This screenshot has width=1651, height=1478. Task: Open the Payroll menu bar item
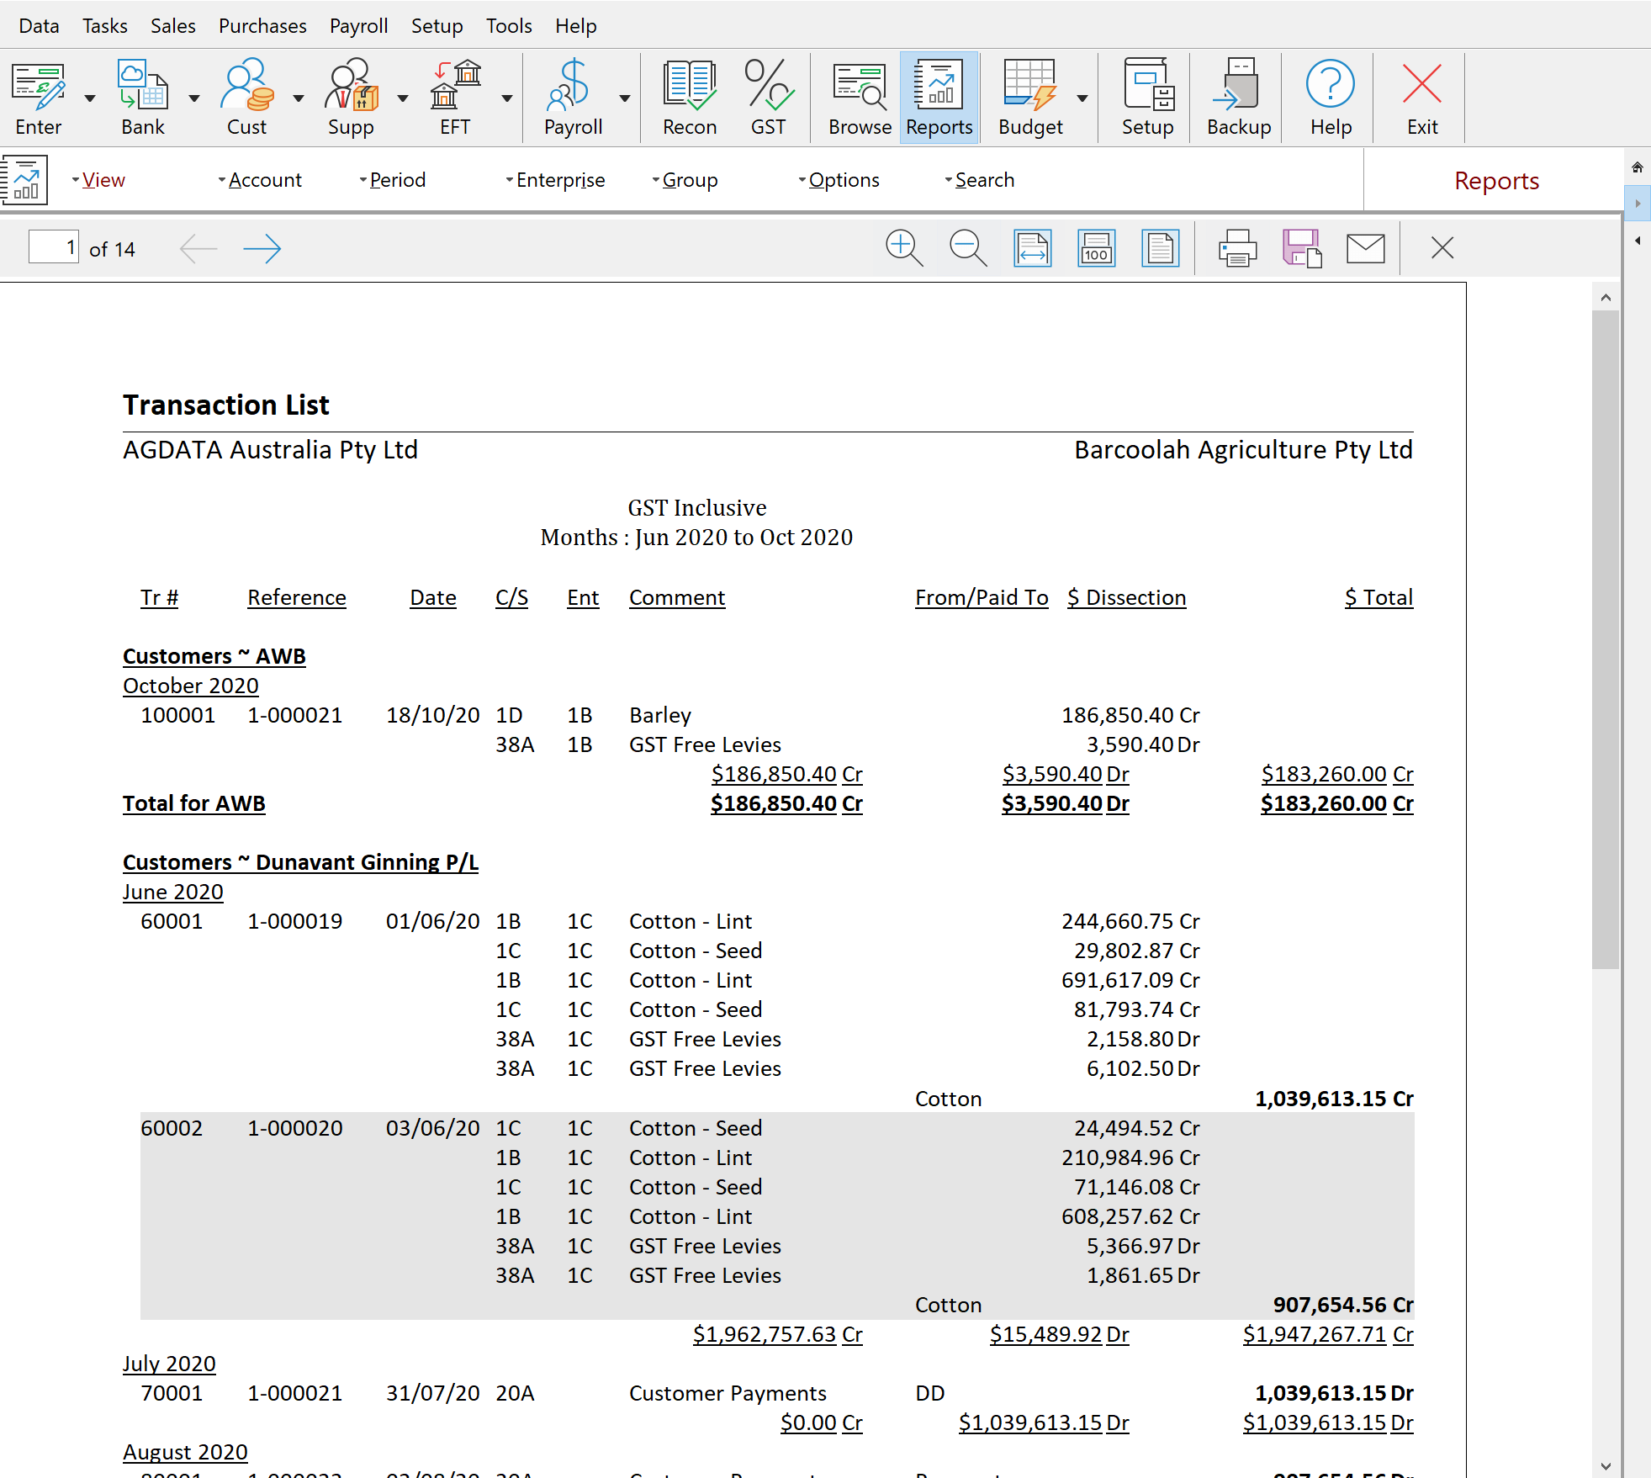[358, 26]
